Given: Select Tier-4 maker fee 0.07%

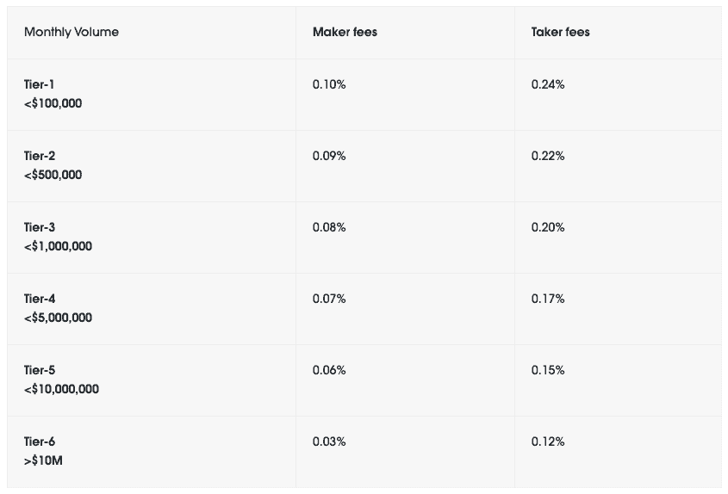Looking at the screenshot, I should 329,299.
